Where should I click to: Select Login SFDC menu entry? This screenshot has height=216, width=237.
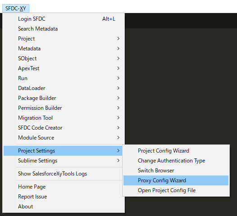[x=63, y=19]
